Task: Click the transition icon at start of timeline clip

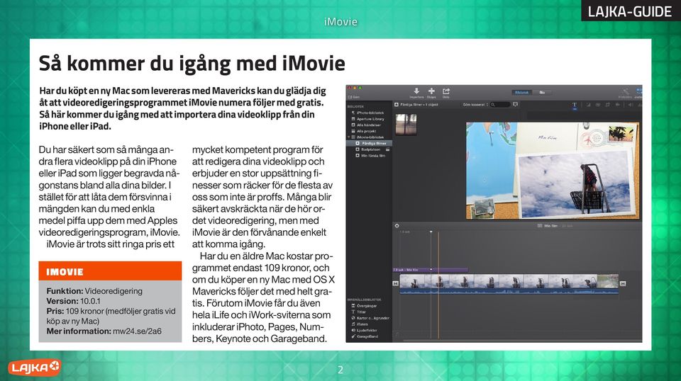Action: point(396,283)
